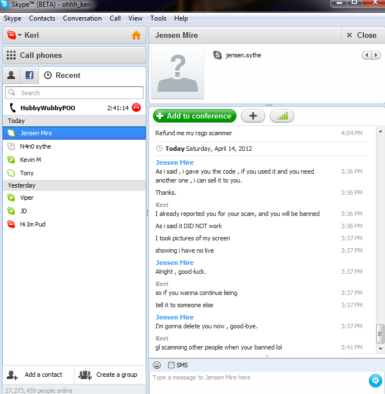Click the orange Skype Home icon
The width and height of the screenshot is (385, 394).
pyautogui.click(x=136, y=35)
